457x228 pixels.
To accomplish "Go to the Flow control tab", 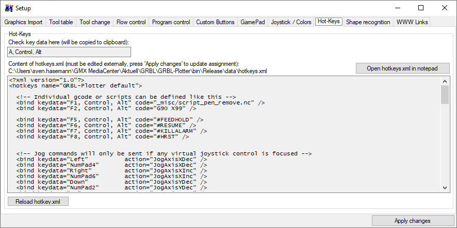I will [131, 22].
